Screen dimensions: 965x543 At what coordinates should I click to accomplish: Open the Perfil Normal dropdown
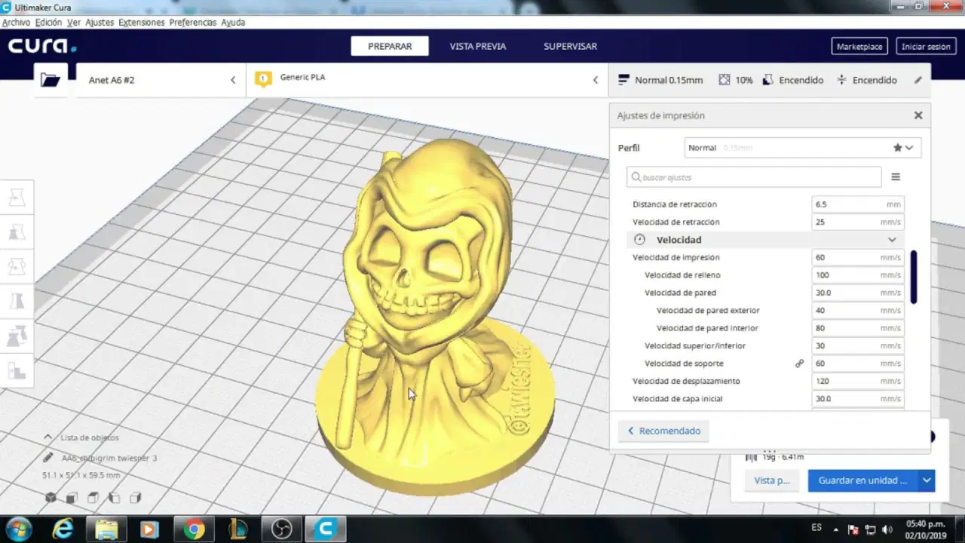click(802, 148)
